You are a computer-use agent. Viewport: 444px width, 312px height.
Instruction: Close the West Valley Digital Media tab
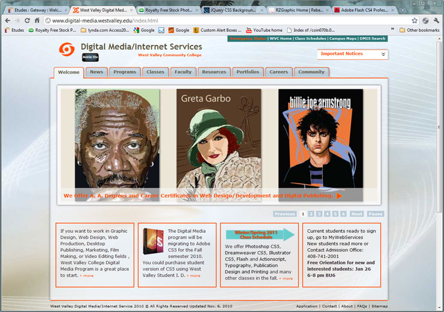click(x=131, y=10)
